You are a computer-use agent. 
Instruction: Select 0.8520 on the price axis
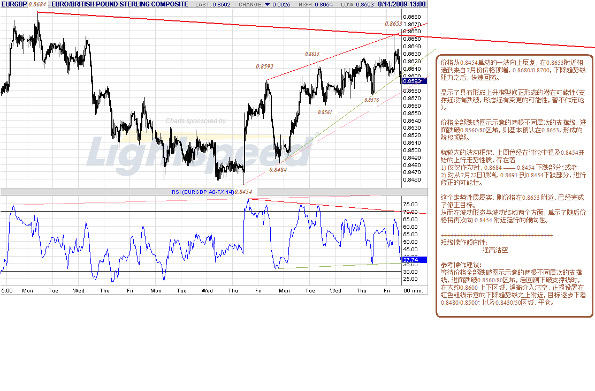(412, 136)
